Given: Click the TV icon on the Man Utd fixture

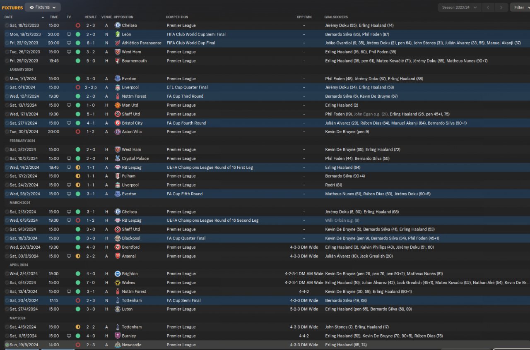Looking at the screenshot, I should point(69,105).
